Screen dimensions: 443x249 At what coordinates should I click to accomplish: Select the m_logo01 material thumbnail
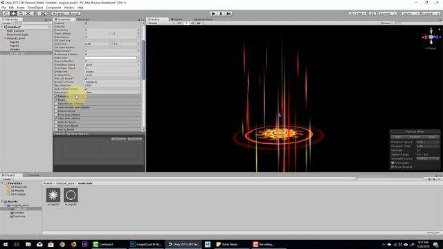point(53,195)
